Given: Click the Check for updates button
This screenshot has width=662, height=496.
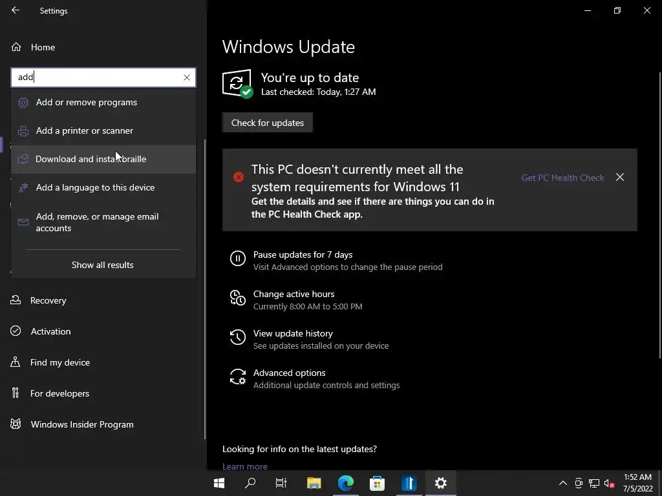Looking at the screenshot, I should pos(267,123).
